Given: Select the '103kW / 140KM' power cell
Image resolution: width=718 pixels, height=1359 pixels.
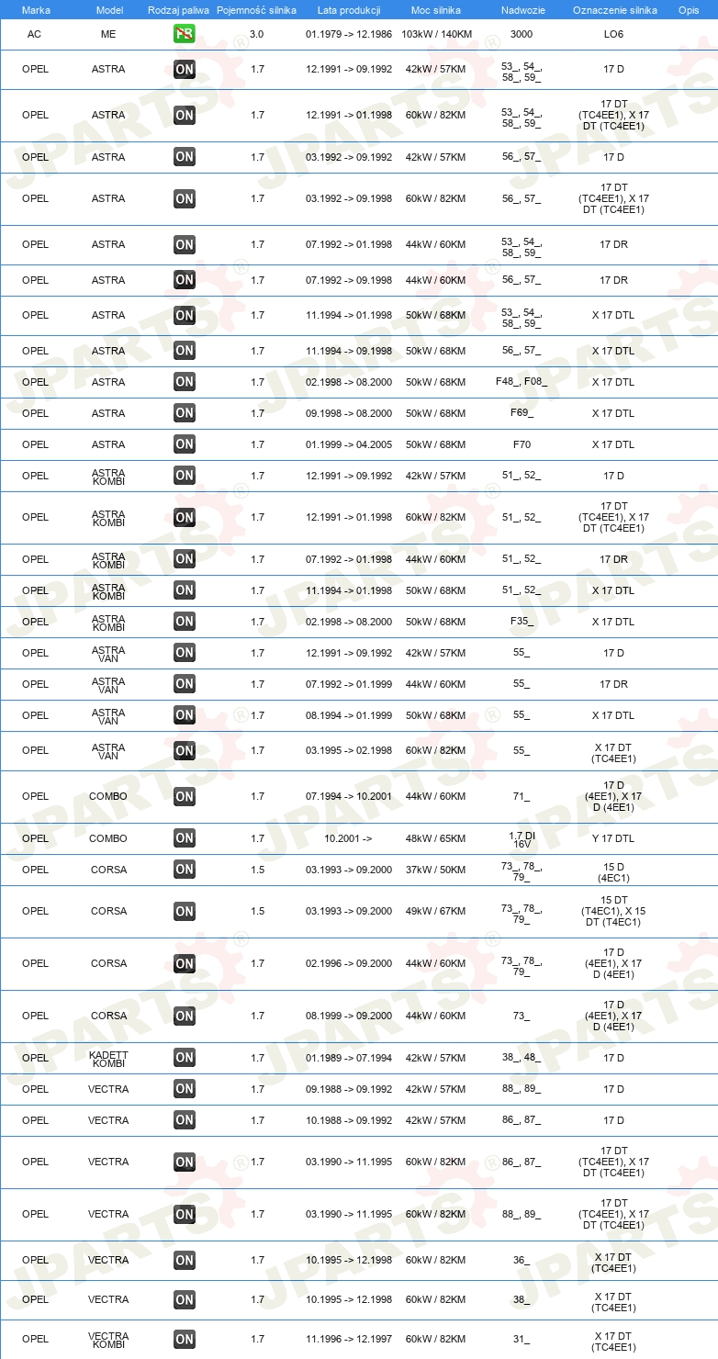Looking at the screenshot, I should coord(436,34).
